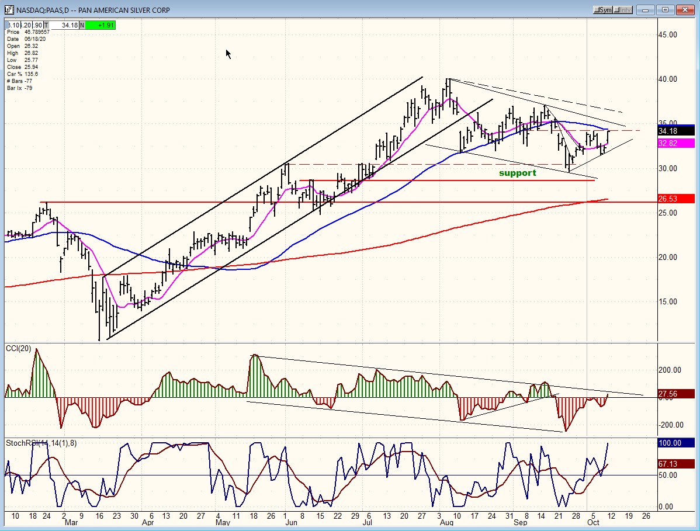Minimize the PAAS chart window

(x=646, y=10)
